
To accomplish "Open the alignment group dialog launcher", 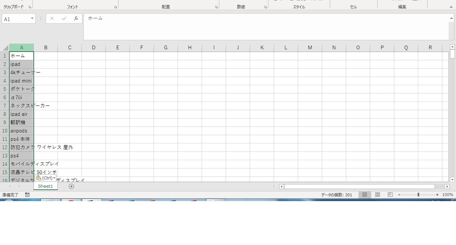I will click(217, 7).
